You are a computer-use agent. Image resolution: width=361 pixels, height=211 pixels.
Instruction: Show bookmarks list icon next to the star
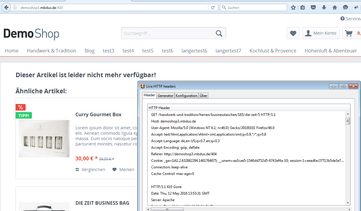coord(303,7)
